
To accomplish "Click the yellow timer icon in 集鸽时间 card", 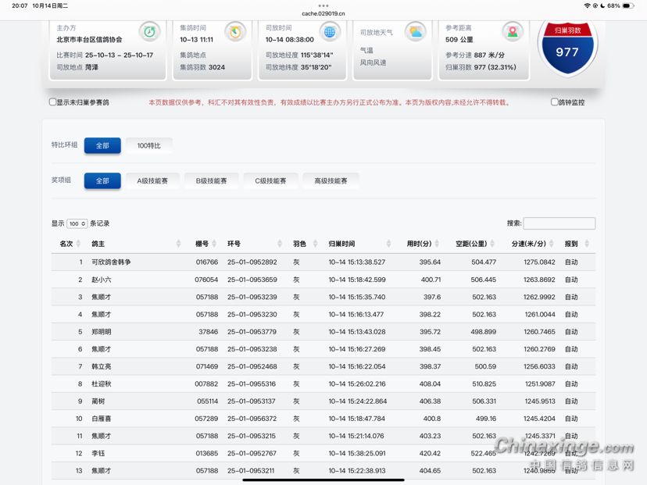I will point(234,32).
